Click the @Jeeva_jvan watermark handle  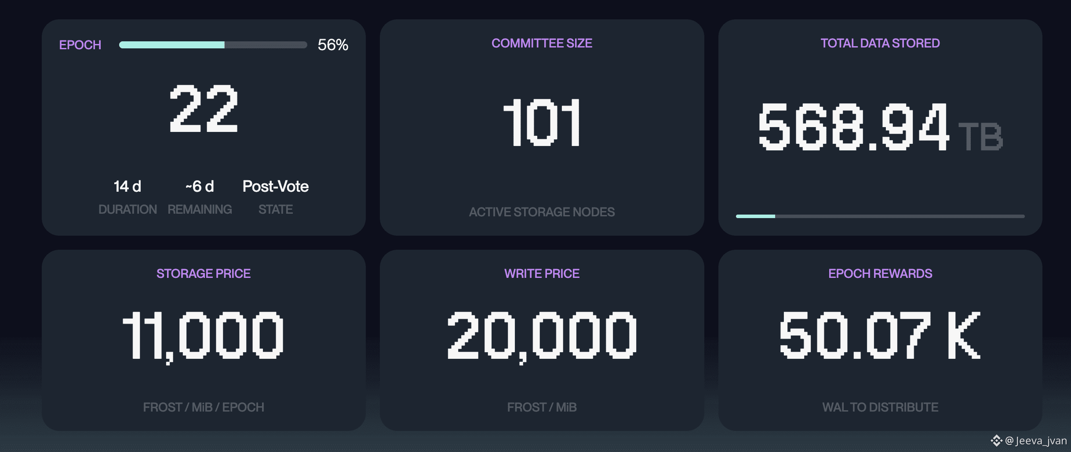click(1036, 441)
